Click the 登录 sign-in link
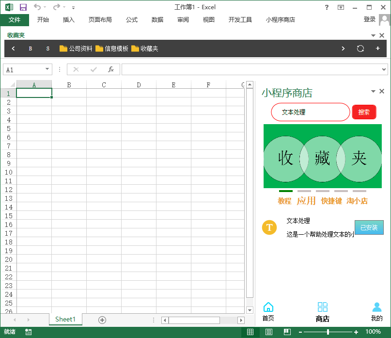The image size is (391, 338). point(369,19)
